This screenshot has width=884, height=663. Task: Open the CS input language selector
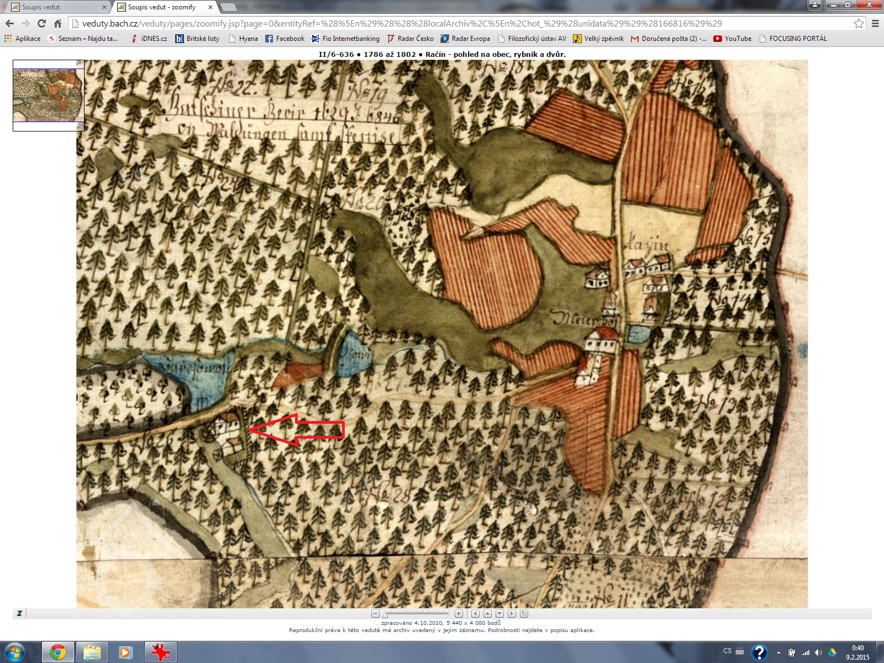(x=727, y=651)
